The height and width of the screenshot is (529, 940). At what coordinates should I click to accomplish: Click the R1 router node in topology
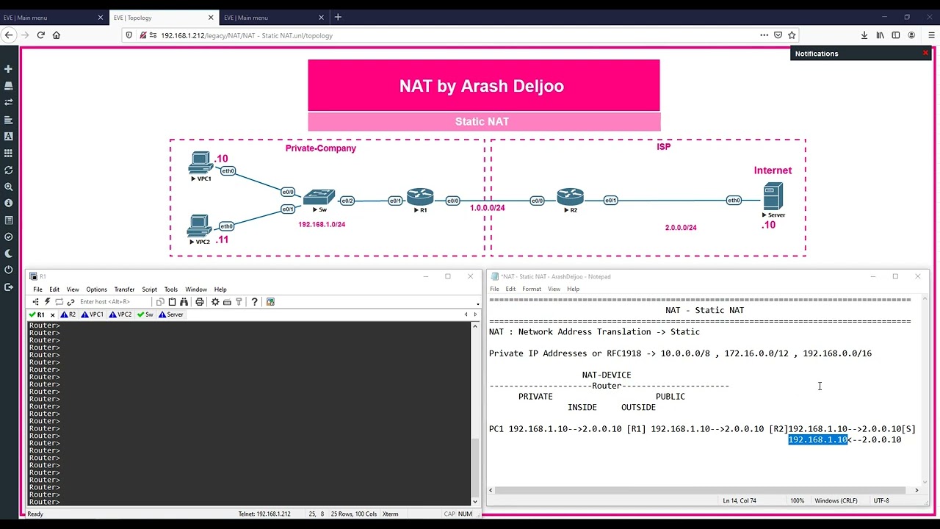pos(420,198)
